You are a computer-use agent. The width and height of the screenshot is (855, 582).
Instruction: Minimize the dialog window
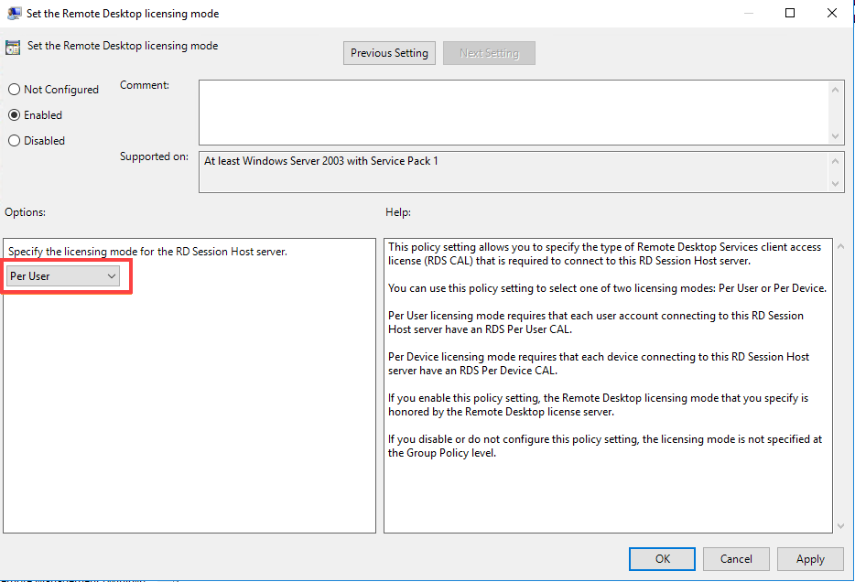click(x=749, y=13)
